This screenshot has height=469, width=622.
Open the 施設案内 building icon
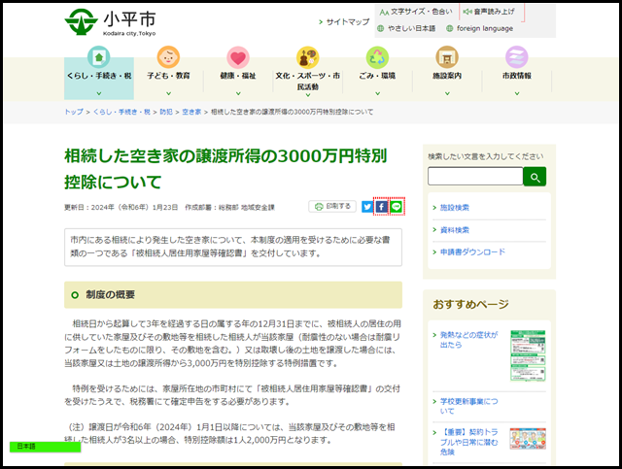point(447,57)
